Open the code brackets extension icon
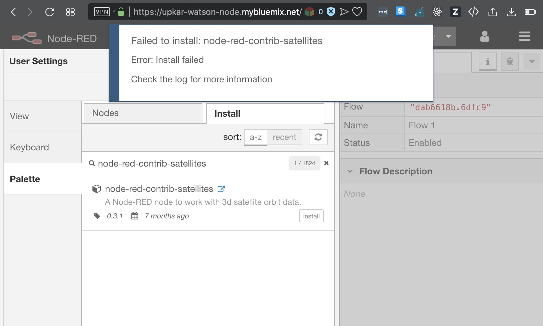 click(474, 12)
